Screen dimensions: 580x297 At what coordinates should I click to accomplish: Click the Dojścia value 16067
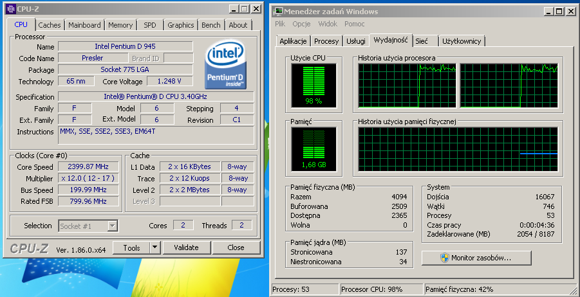pyautogui.click(x=545, y=197)
